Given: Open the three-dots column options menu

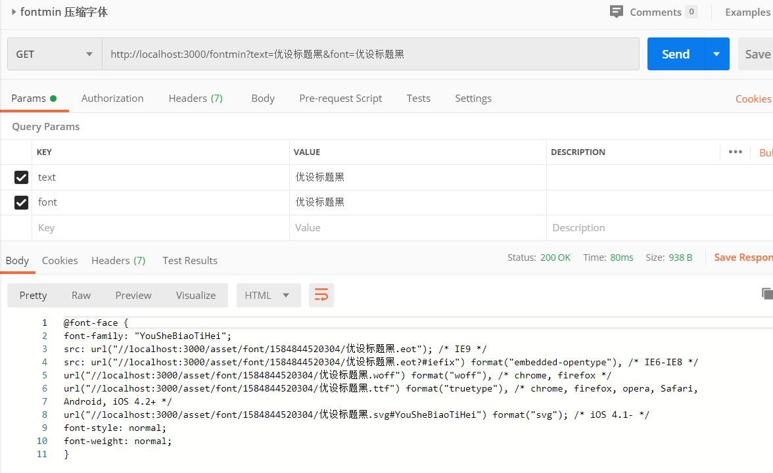Looking at the screenshot, I should click(x=735, y=152).
